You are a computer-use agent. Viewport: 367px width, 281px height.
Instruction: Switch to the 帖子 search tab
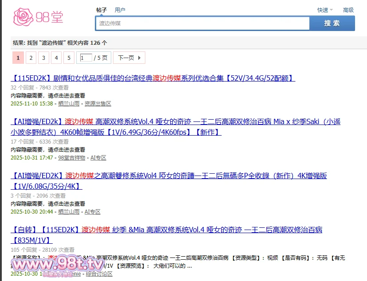coord(102,10)
